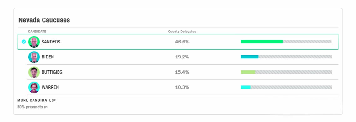Viewport: 356px width, 122px height.
Task: Click the Buttigieg candidate photo
Action: coord(34,72)
